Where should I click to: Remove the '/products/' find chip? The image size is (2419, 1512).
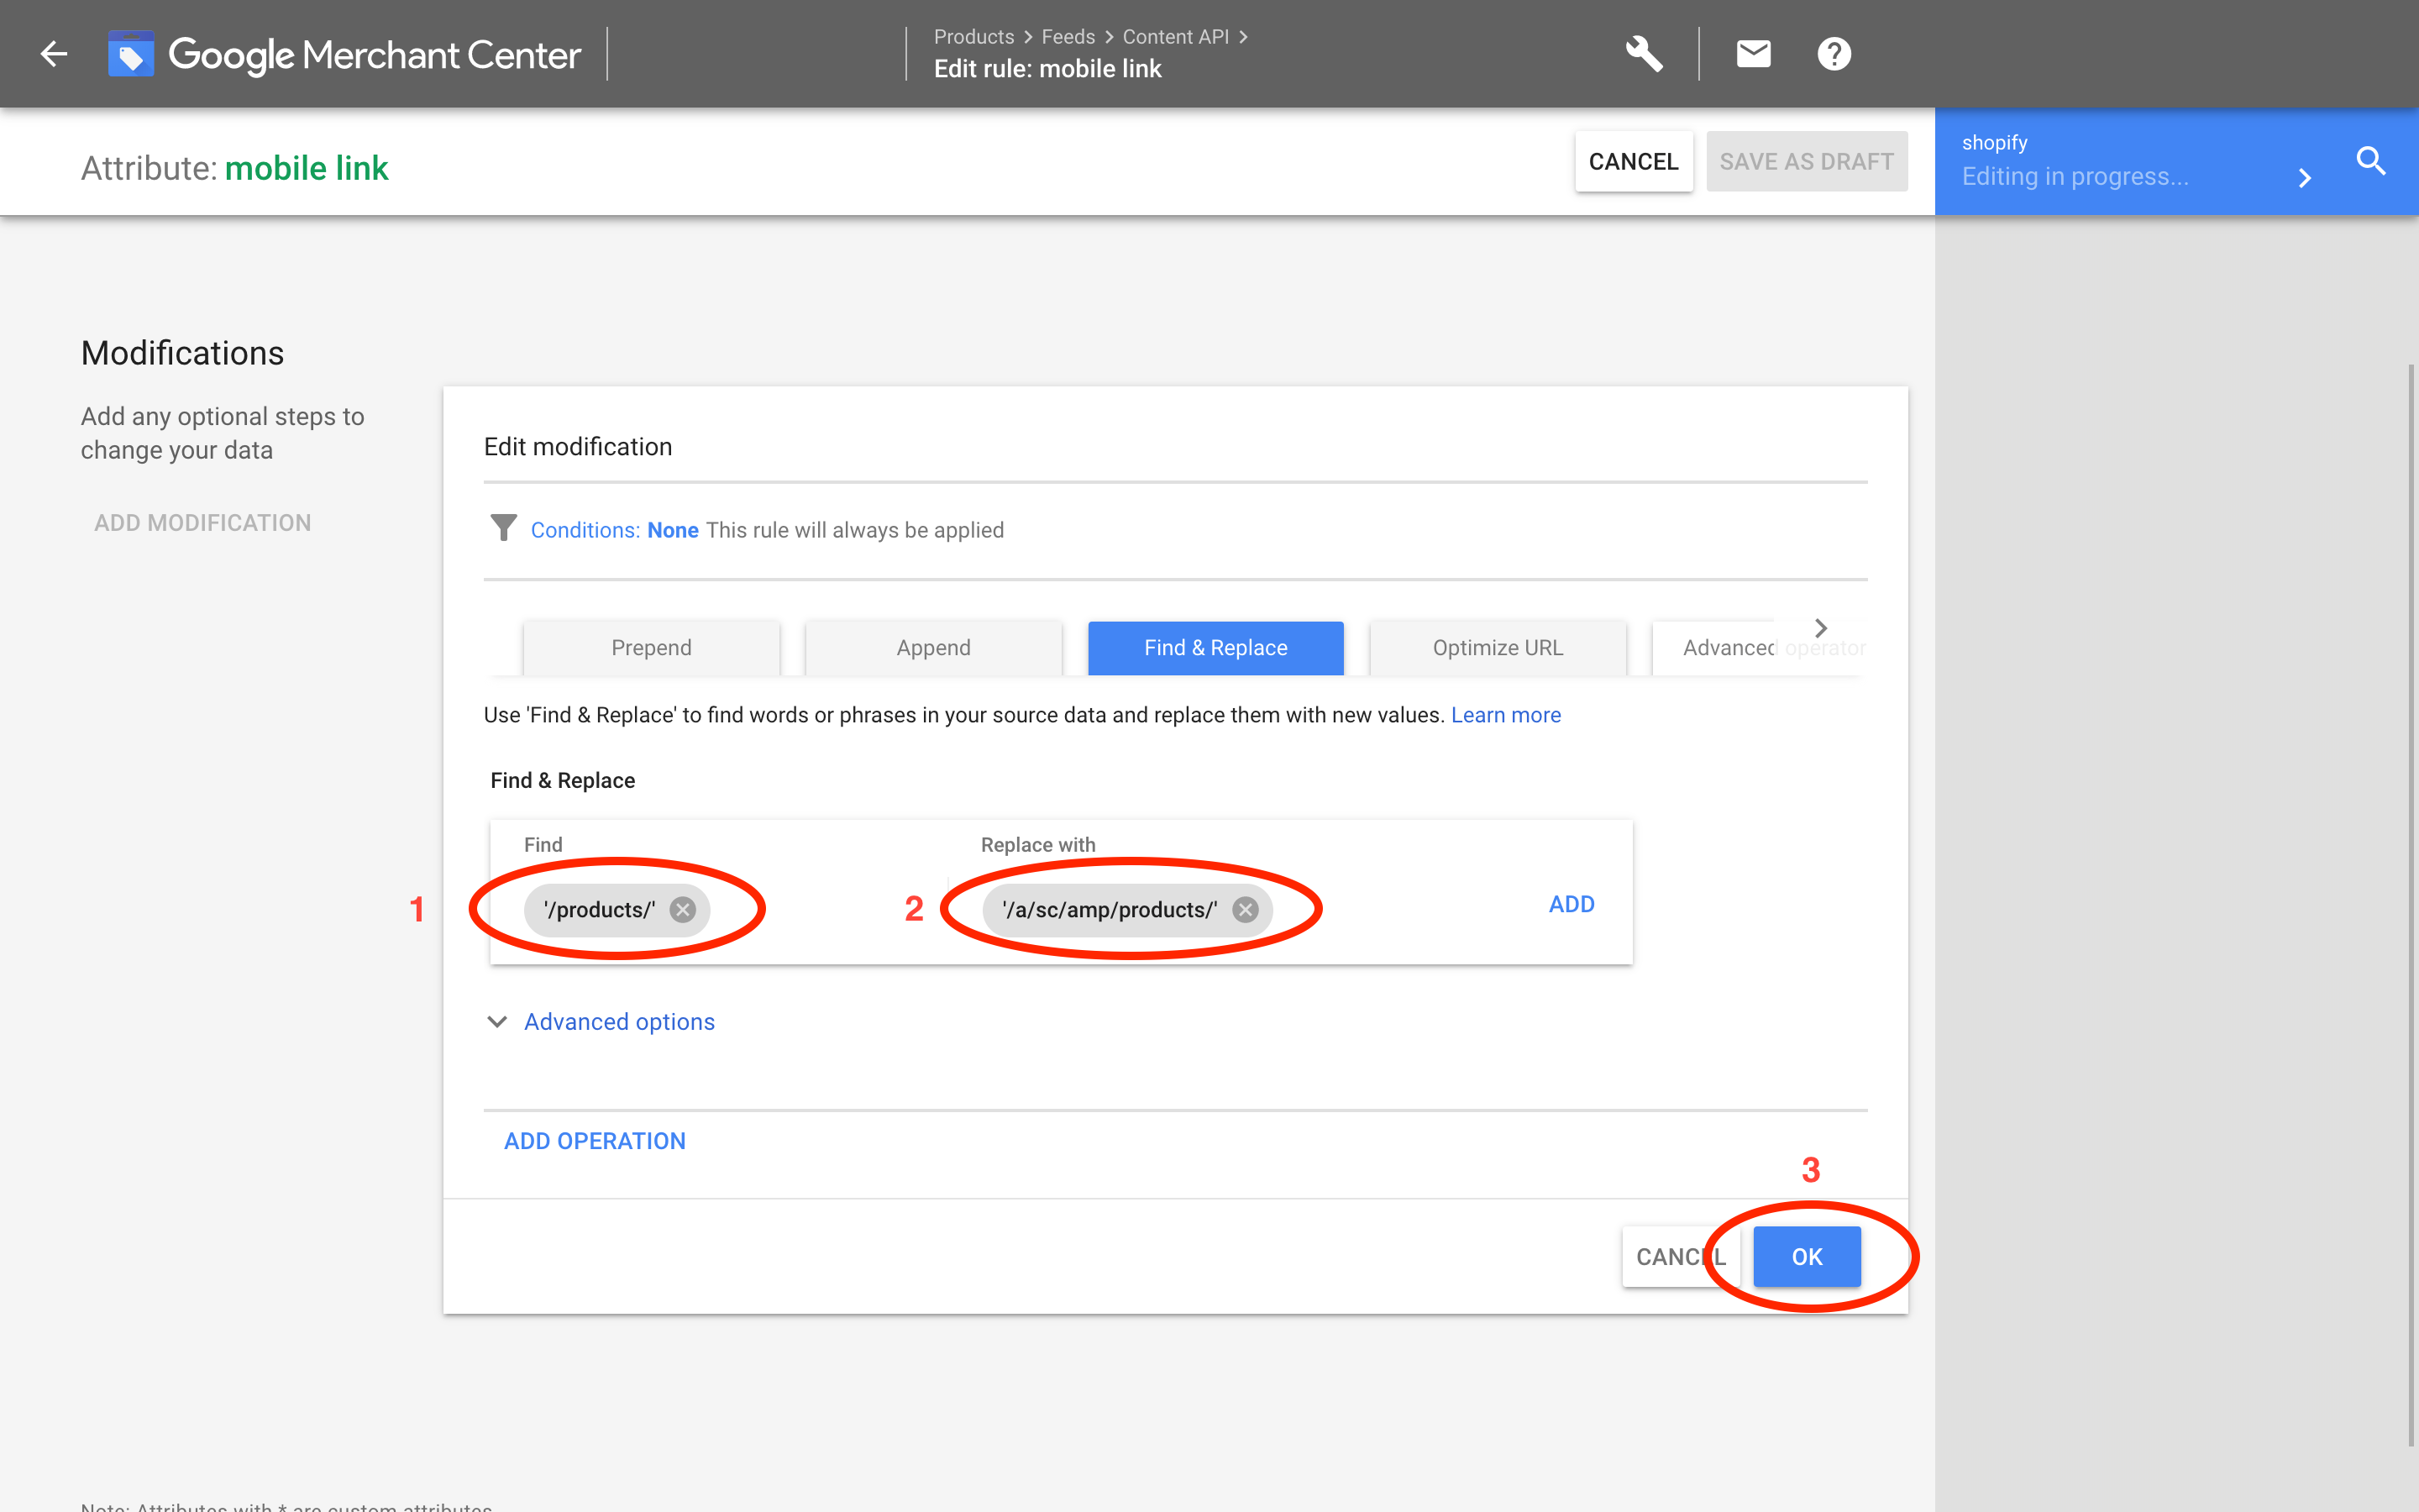point(683,909)
